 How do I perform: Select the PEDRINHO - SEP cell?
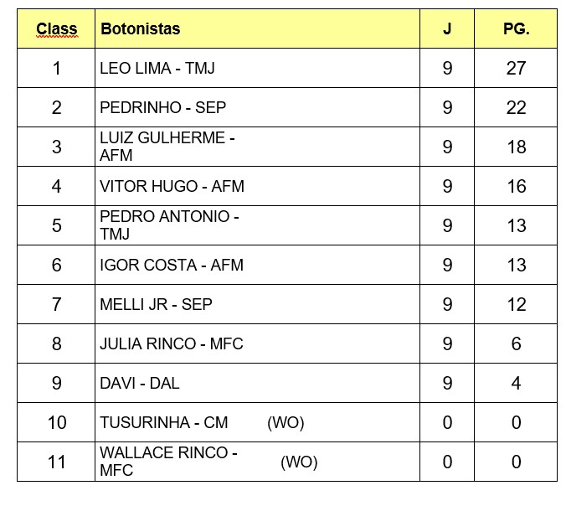point(162,108)
